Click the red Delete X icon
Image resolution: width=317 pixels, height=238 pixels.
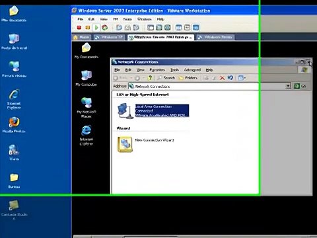[222, 78]
